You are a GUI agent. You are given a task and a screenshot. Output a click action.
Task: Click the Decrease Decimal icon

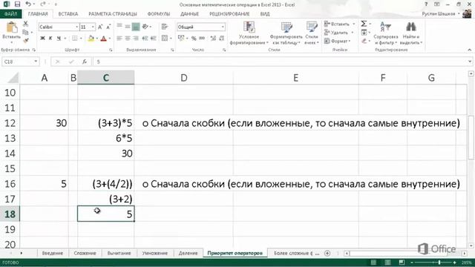221,38
